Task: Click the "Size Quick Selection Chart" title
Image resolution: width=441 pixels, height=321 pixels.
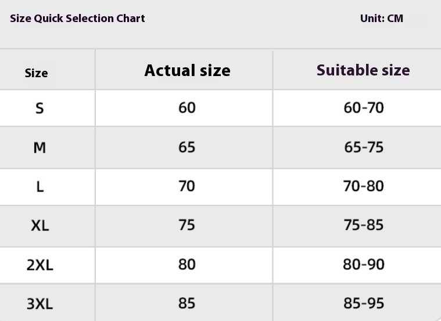Action: pos(77,19)
